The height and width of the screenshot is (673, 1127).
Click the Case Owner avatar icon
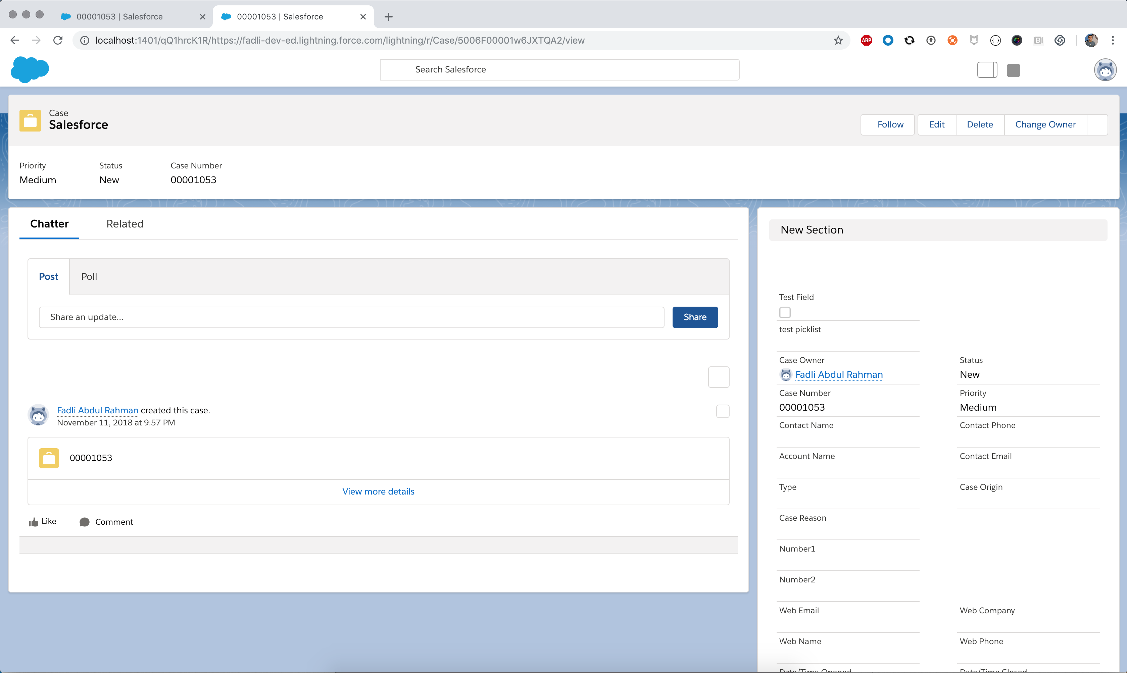(785, 375)
